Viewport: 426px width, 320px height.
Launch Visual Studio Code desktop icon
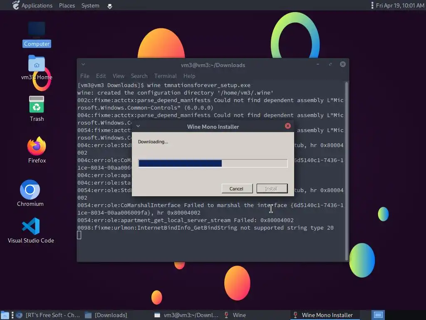[x=31, y=230]
